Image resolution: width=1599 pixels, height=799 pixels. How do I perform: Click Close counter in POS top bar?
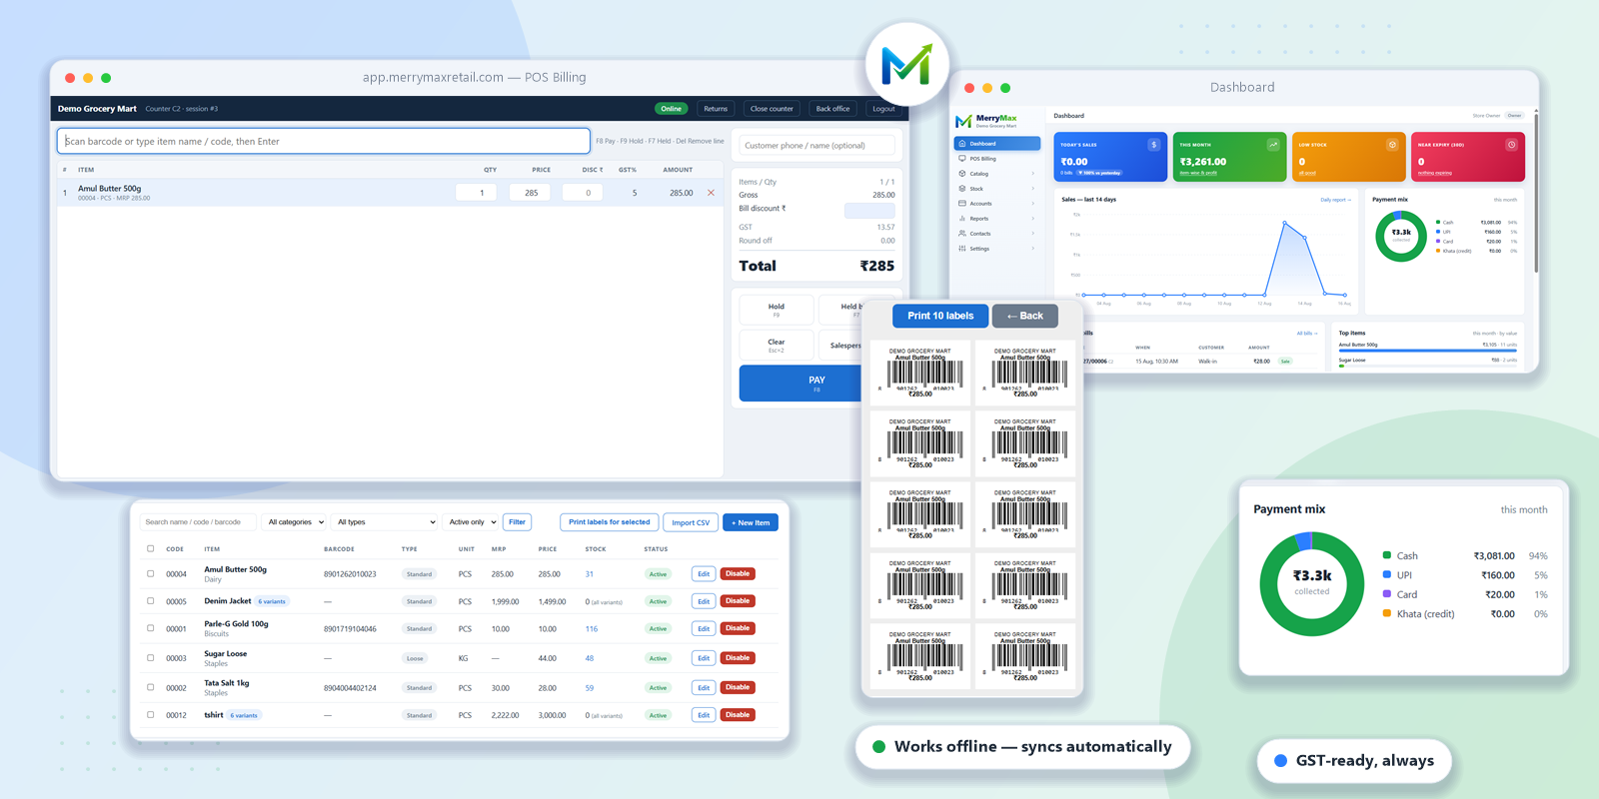pyautogui.click(x=772, y=109)
